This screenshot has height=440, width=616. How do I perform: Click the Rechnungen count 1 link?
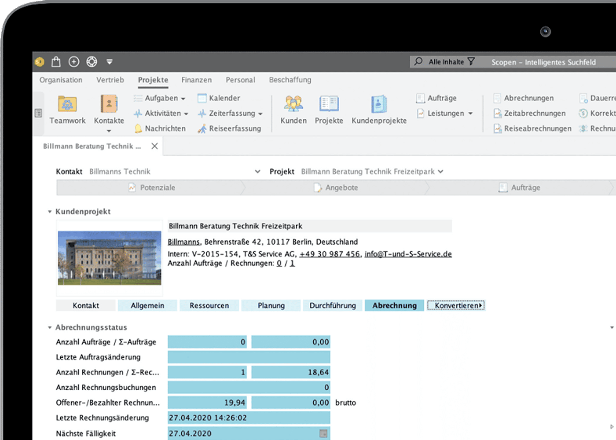coord(292,264)
